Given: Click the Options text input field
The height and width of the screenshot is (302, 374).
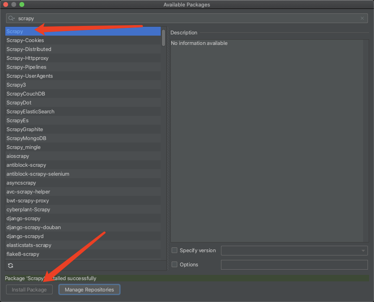Looking at the screenshot, I should [294, 265].
